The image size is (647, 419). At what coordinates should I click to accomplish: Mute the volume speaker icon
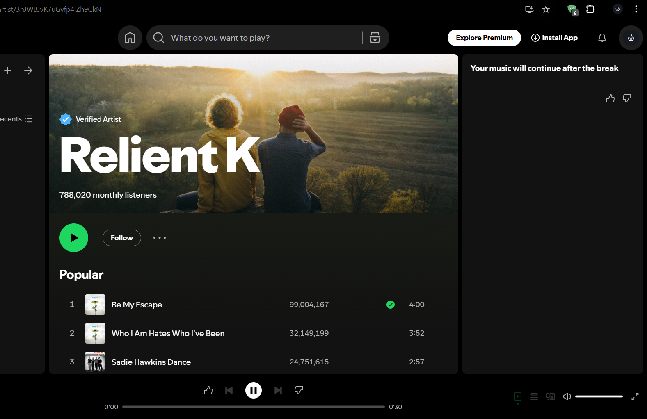pos(567,396)
